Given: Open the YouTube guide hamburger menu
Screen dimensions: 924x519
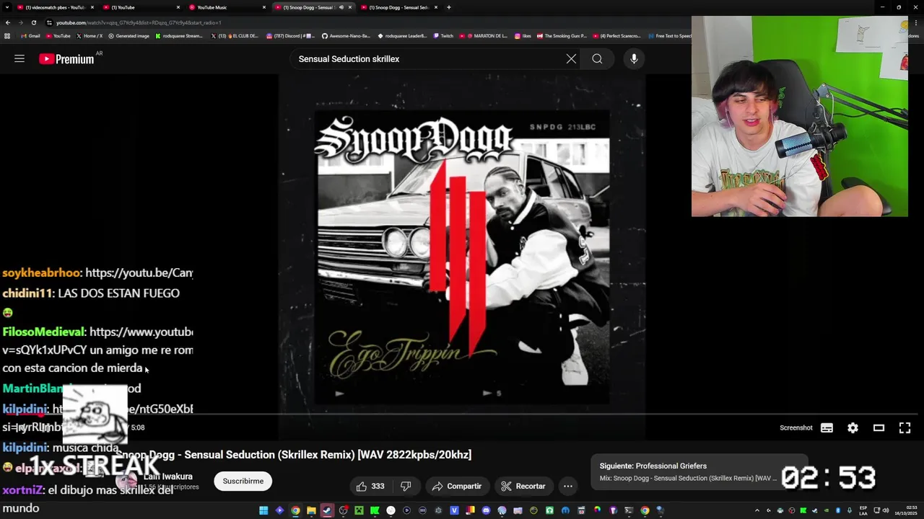Looking at the screenshot, I should coord(19,59).
